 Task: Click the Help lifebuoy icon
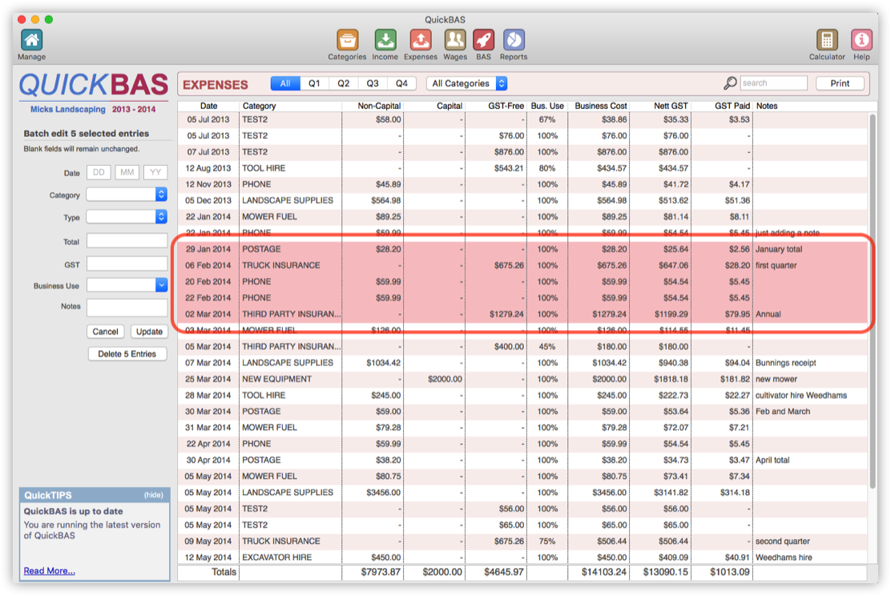[x=861, y=40]
